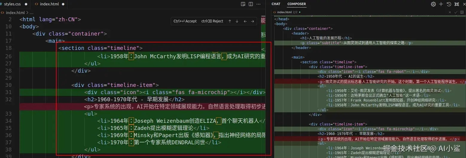Click index.html 2/2 composer file header
Image resolution: width=466 pixels, height=158 pixels.
(x=287, y=12)
